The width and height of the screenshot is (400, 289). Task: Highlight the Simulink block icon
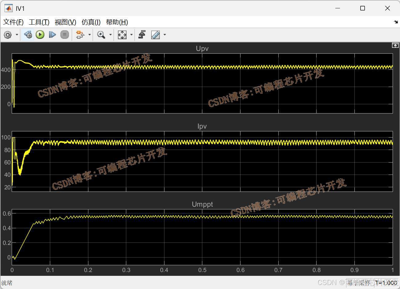point(80,35)
